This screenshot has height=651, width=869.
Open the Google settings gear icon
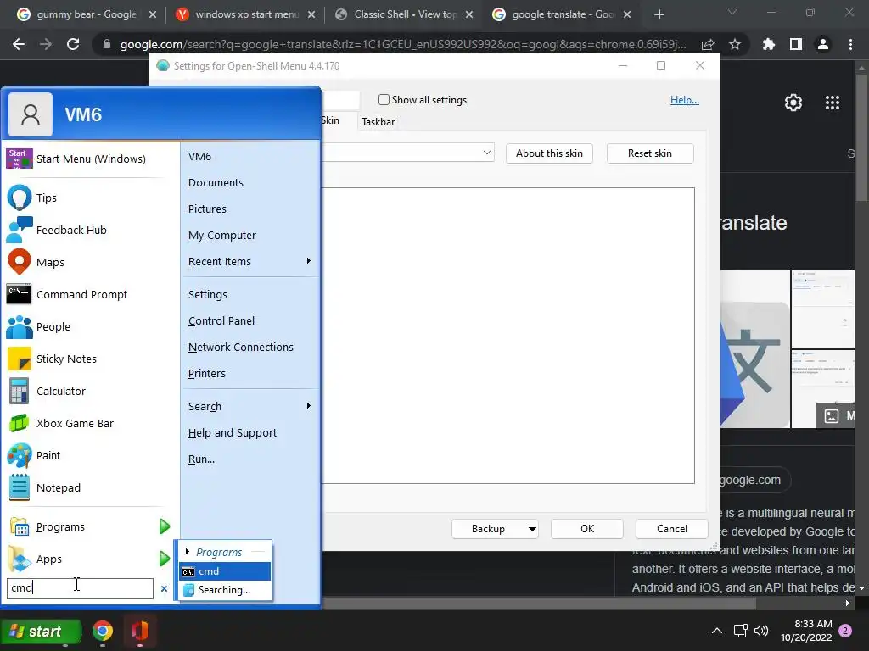tap(793, 103)
